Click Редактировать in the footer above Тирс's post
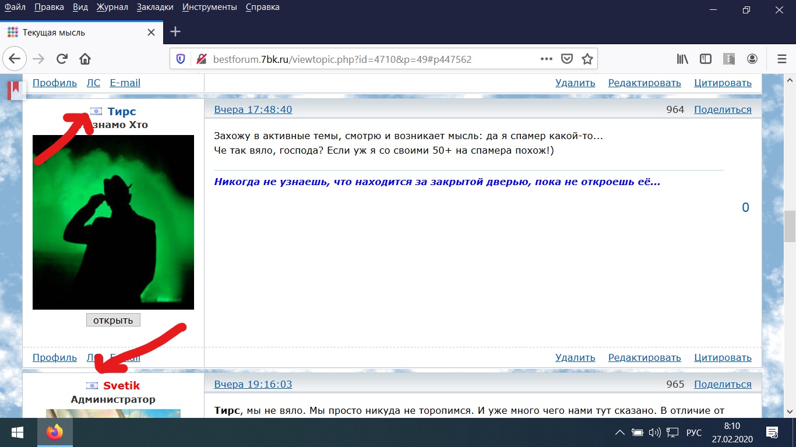The height and width of the screenshot is (447, 796). pos(644,83)
